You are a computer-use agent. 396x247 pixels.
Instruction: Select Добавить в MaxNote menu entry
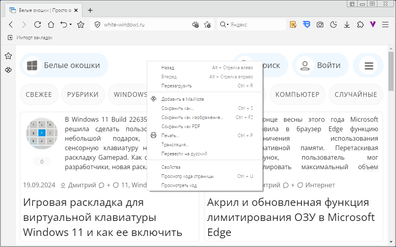[205, 99]
